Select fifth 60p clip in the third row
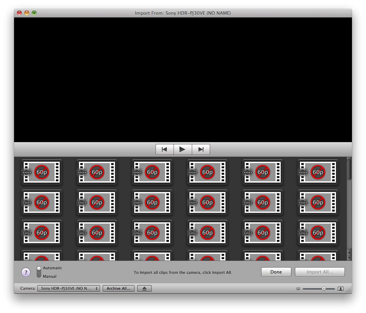366x313 pixels. [263, 233]
